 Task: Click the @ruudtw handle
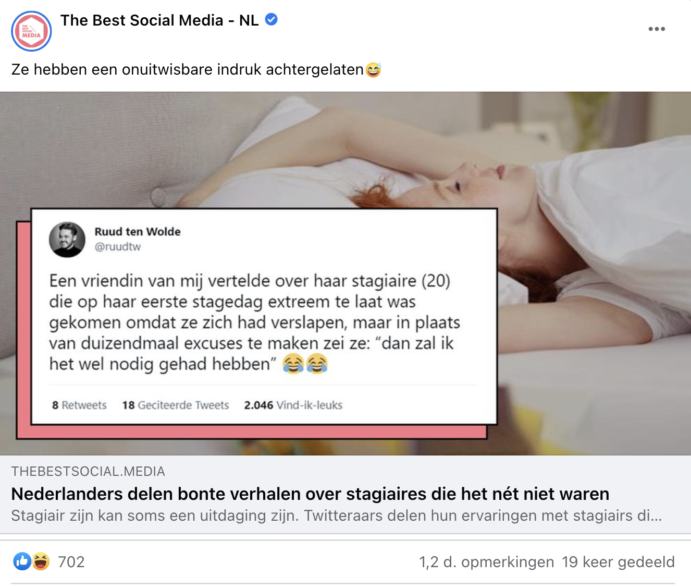(x=118, y=247)
